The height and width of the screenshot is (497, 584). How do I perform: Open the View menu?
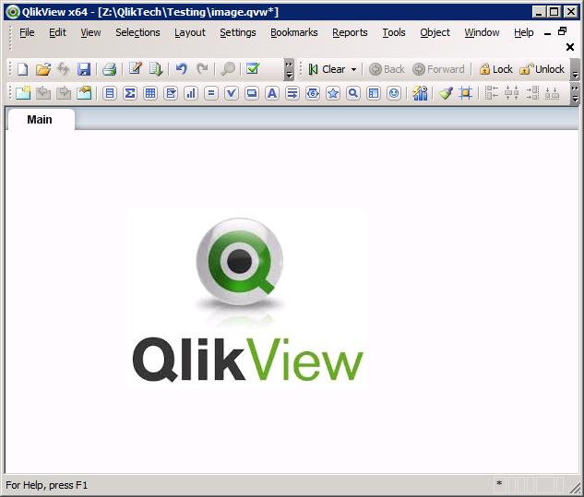(x=91, y=33)
